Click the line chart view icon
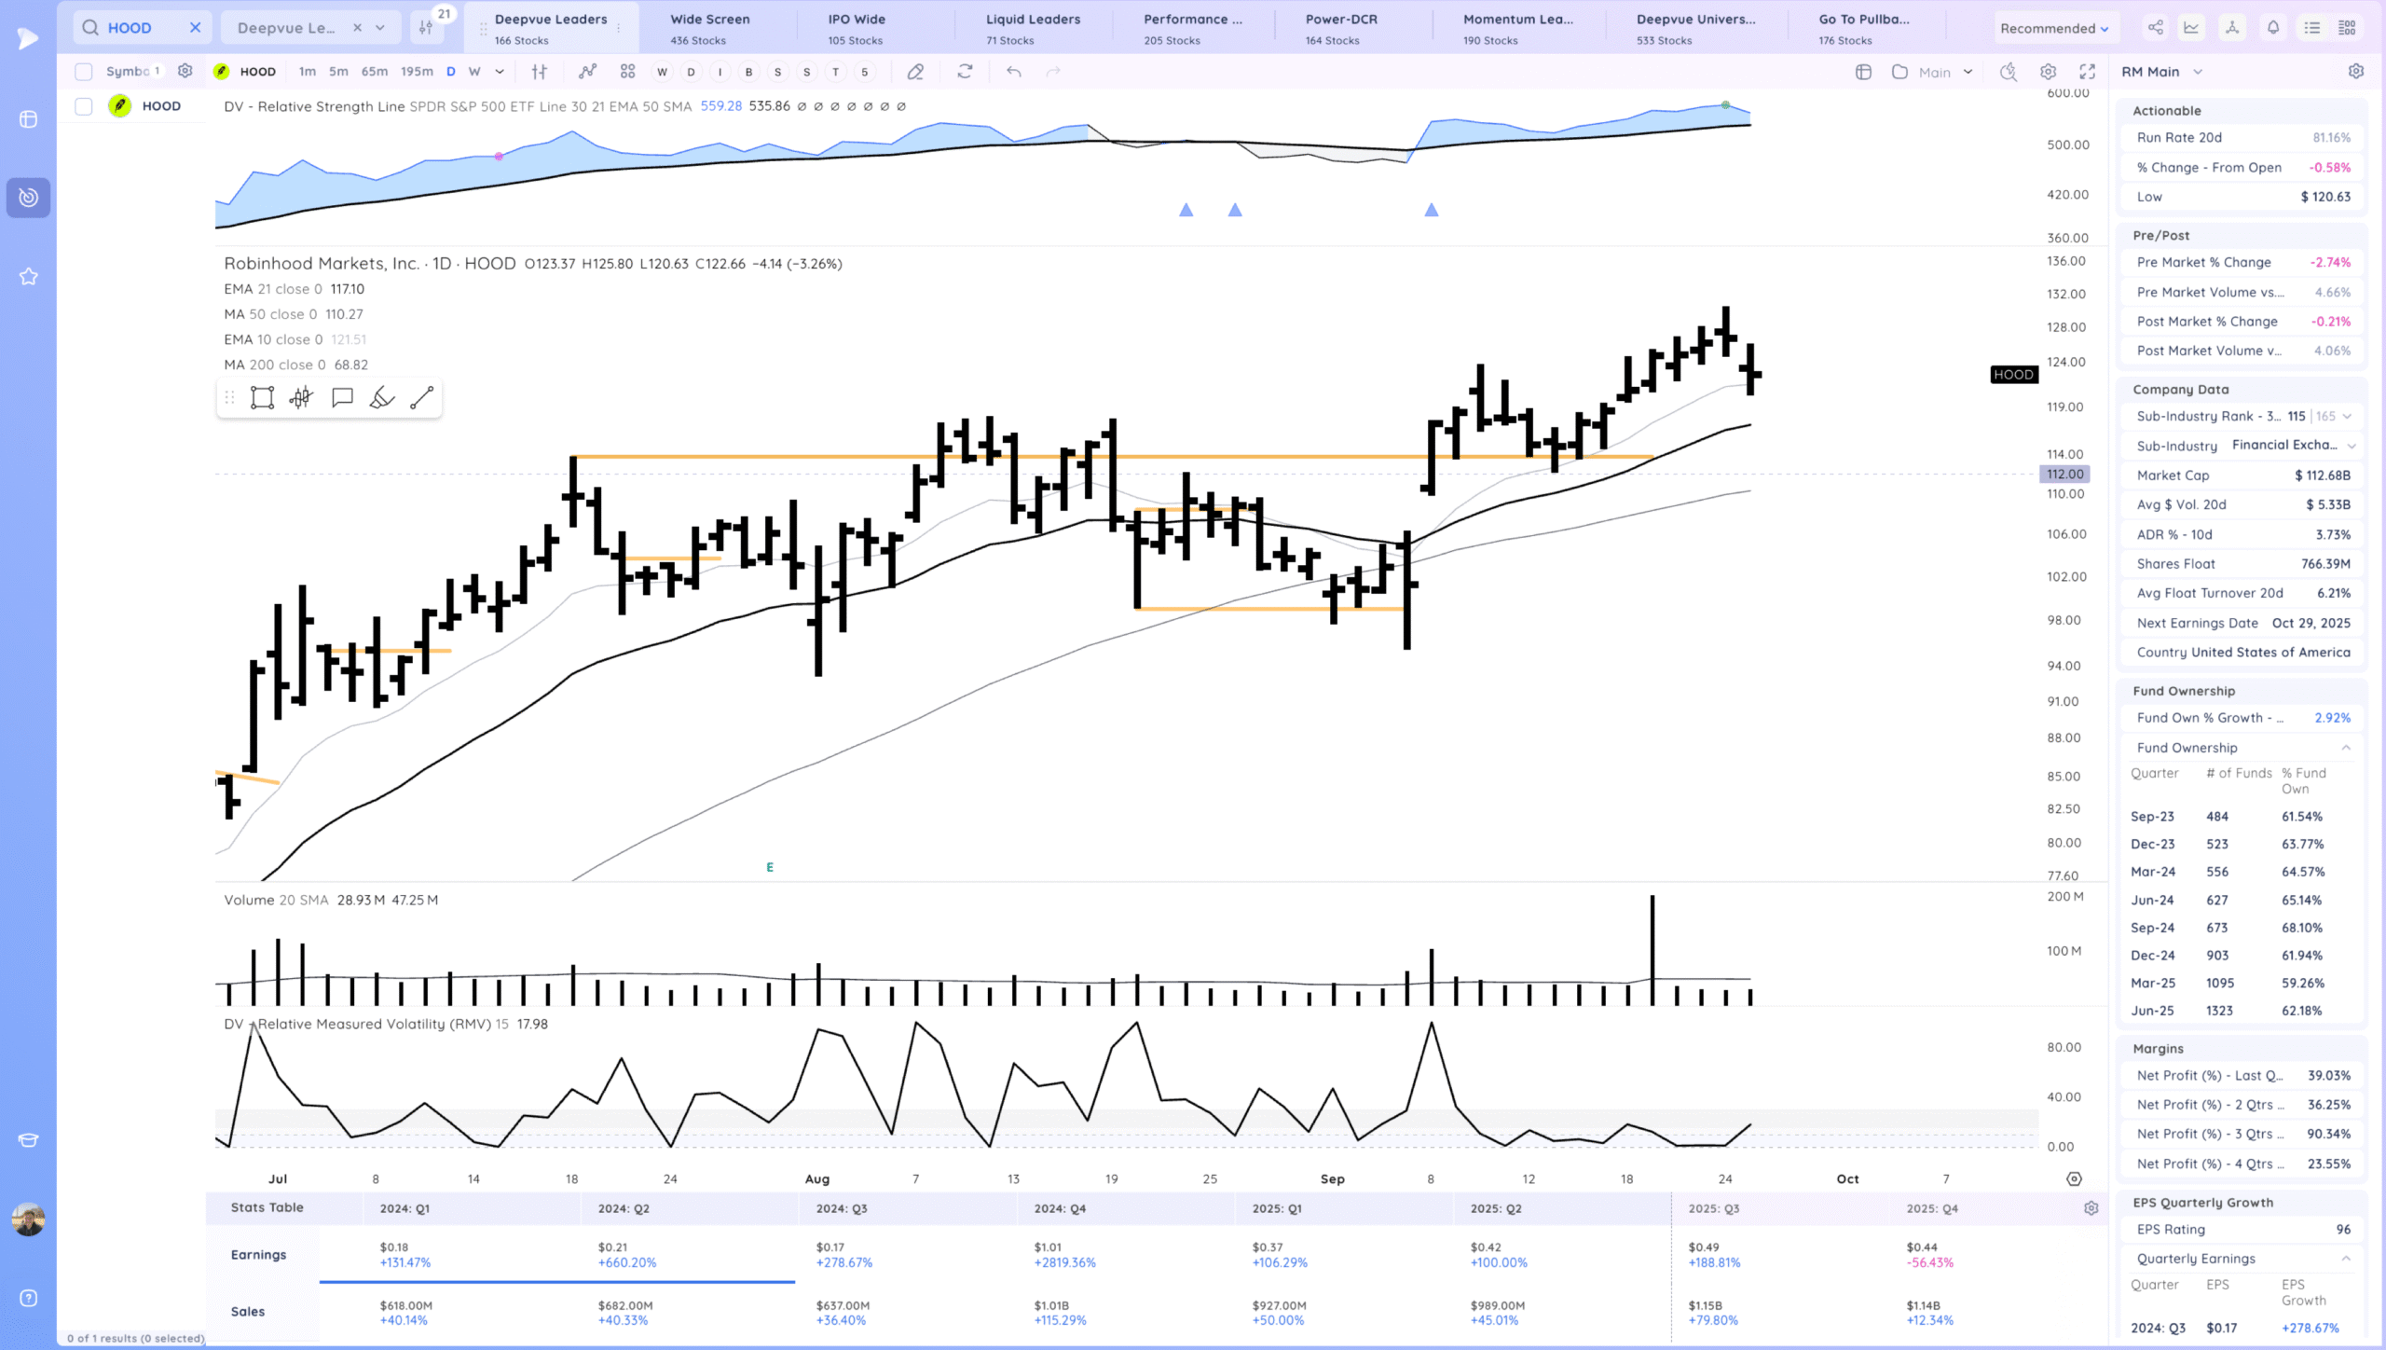Viewport: 2386px width, 1350px height. click(x=2191, y=28)
